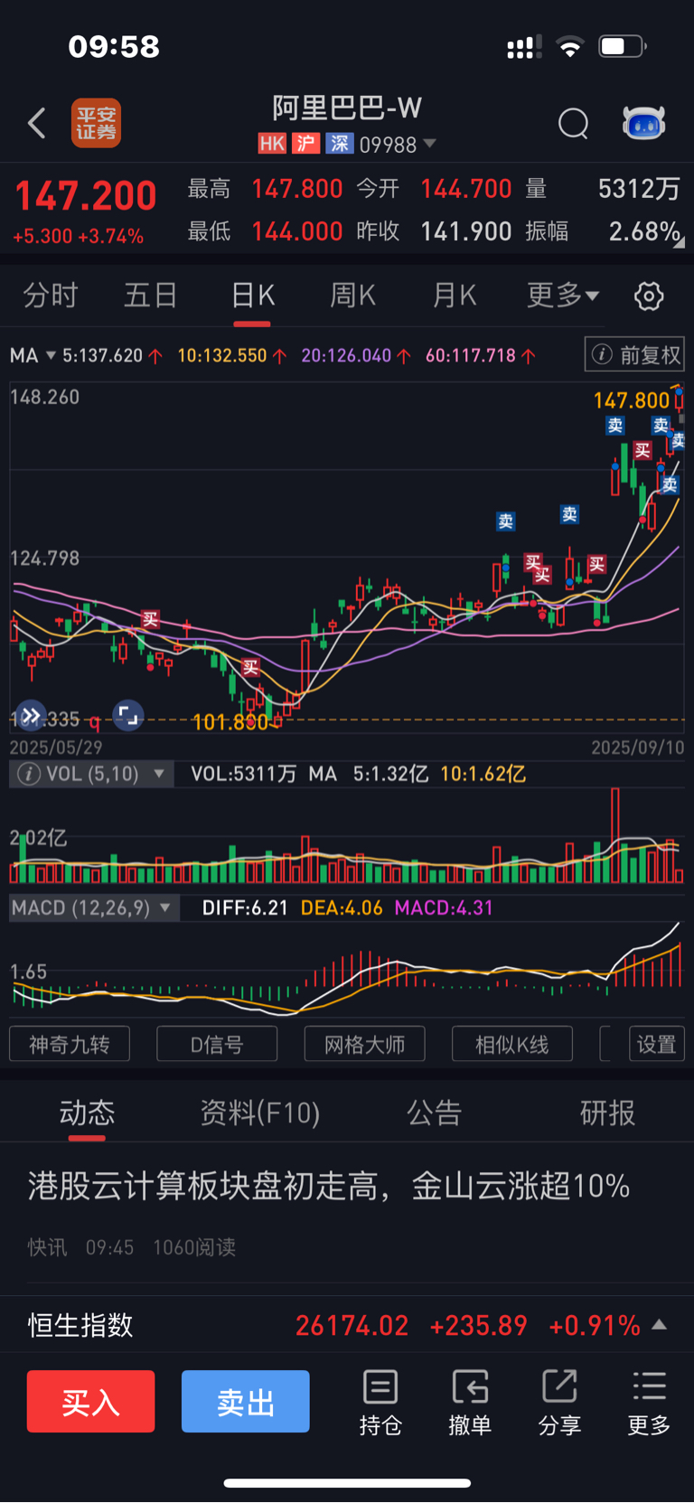Image resolution: width=694 pixels, height=1503 pixels.
Task: Expand chart to fullscreen icon
Action: coord(128,716)
